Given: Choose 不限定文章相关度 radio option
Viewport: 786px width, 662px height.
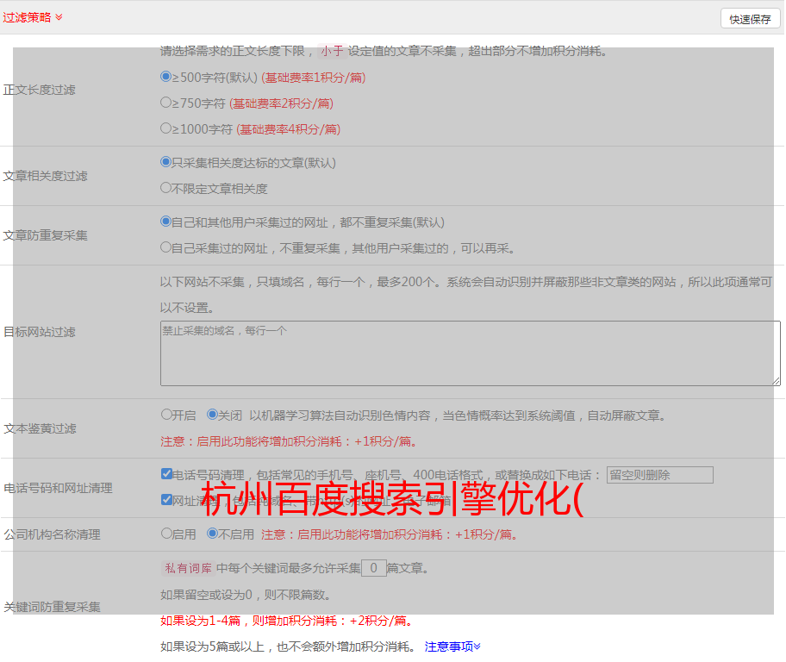Looking at the screenshot, I should [x=166, y=187].
